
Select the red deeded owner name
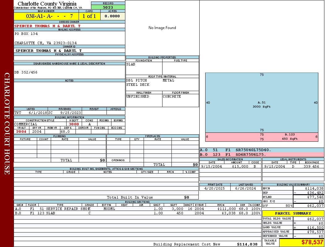(x=47, y=26)
